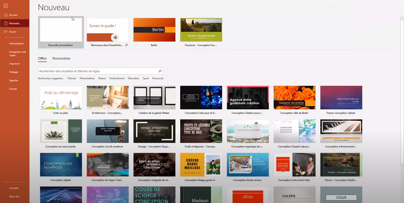The height and width of the screenshot is (203, 404).
Task: Select the Galerie thumbnail in bottom row
Action: tap(294, 195)
